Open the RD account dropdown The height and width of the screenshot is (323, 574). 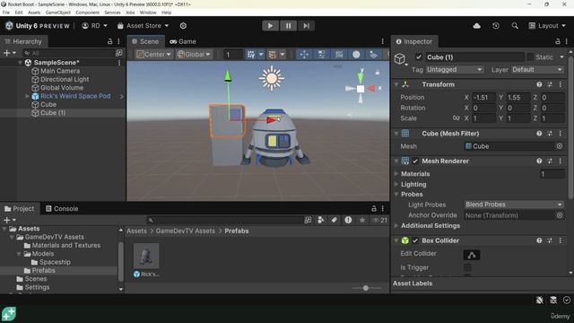coord(95,26)
